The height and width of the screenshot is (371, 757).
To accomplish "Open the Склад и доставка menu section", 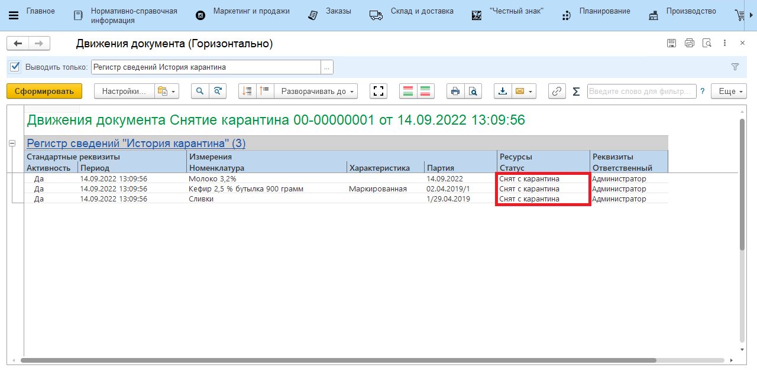I will click(422, 11).
